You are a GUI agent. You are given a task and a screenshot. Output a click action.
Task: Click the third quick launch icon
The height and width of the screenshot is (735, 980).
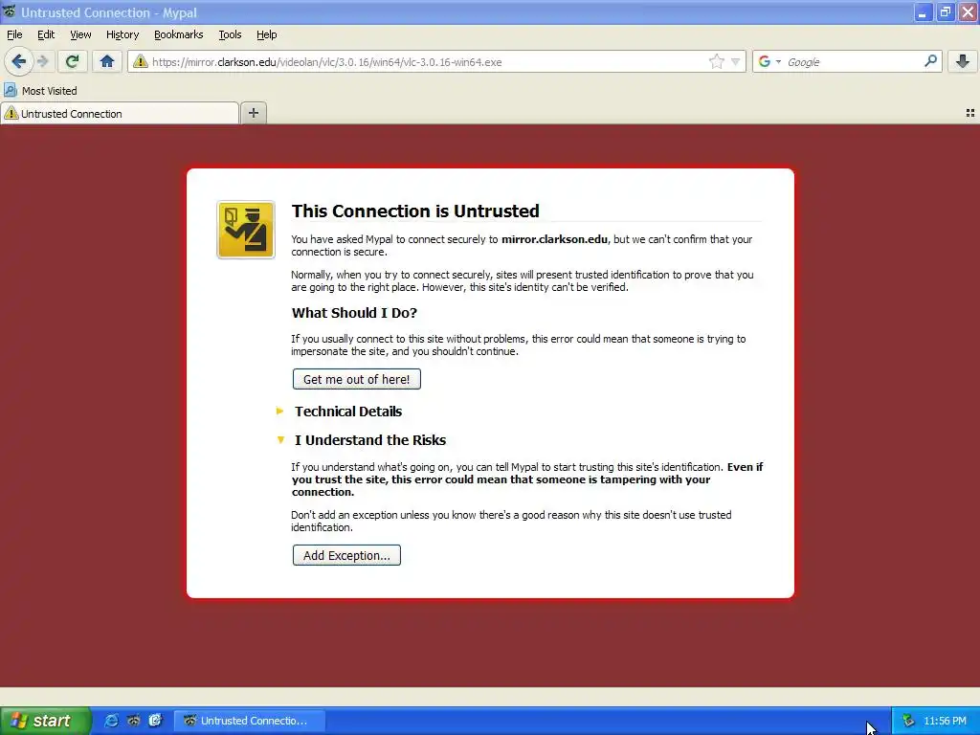click(x=155, y=721)
